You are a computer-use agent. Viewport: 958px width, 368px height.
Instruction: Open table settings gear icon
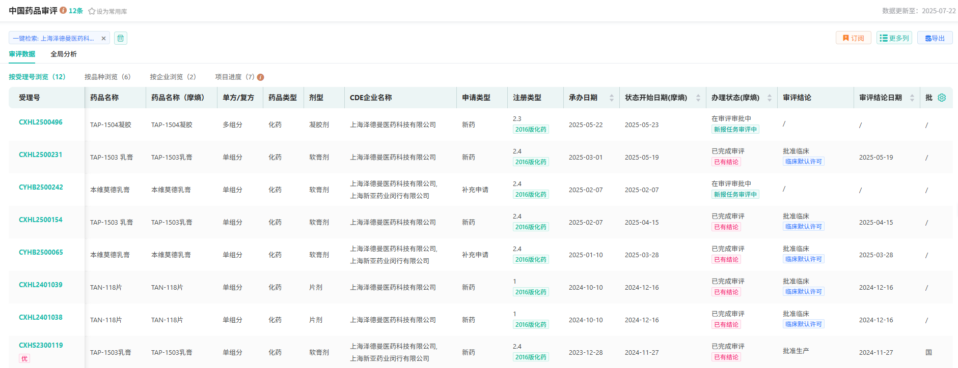(942, 98)
